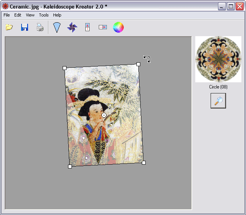This screenshot has width=246, height=215.
Task: Open the File menu
Action: 7,15
